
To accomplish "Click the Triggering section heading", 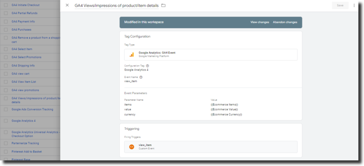I will [132, 129].
